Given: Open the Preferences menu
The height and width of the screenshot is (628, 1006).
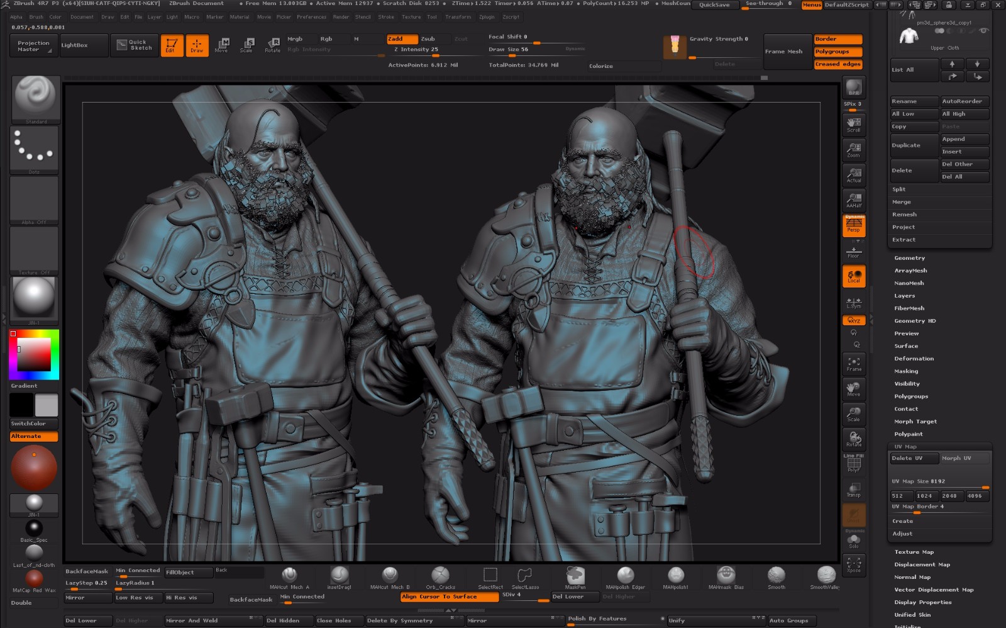Looking at the screenshot, I should tap(311, 17).
